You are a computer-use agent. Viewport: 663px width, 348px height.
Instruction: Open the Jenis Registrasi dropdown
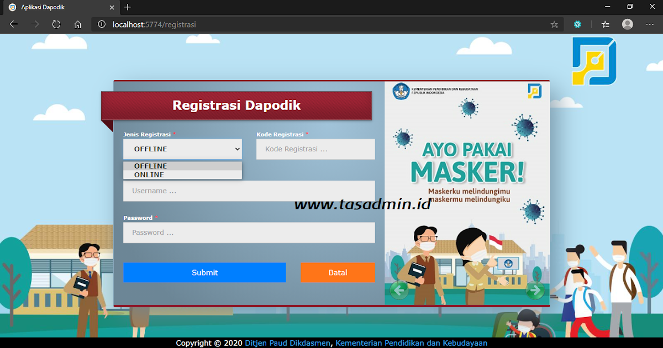(x=183, y=149)
